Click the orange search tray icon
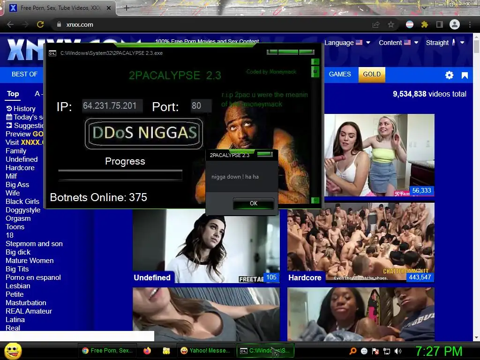The image size is (480, 360). [353, 351]
